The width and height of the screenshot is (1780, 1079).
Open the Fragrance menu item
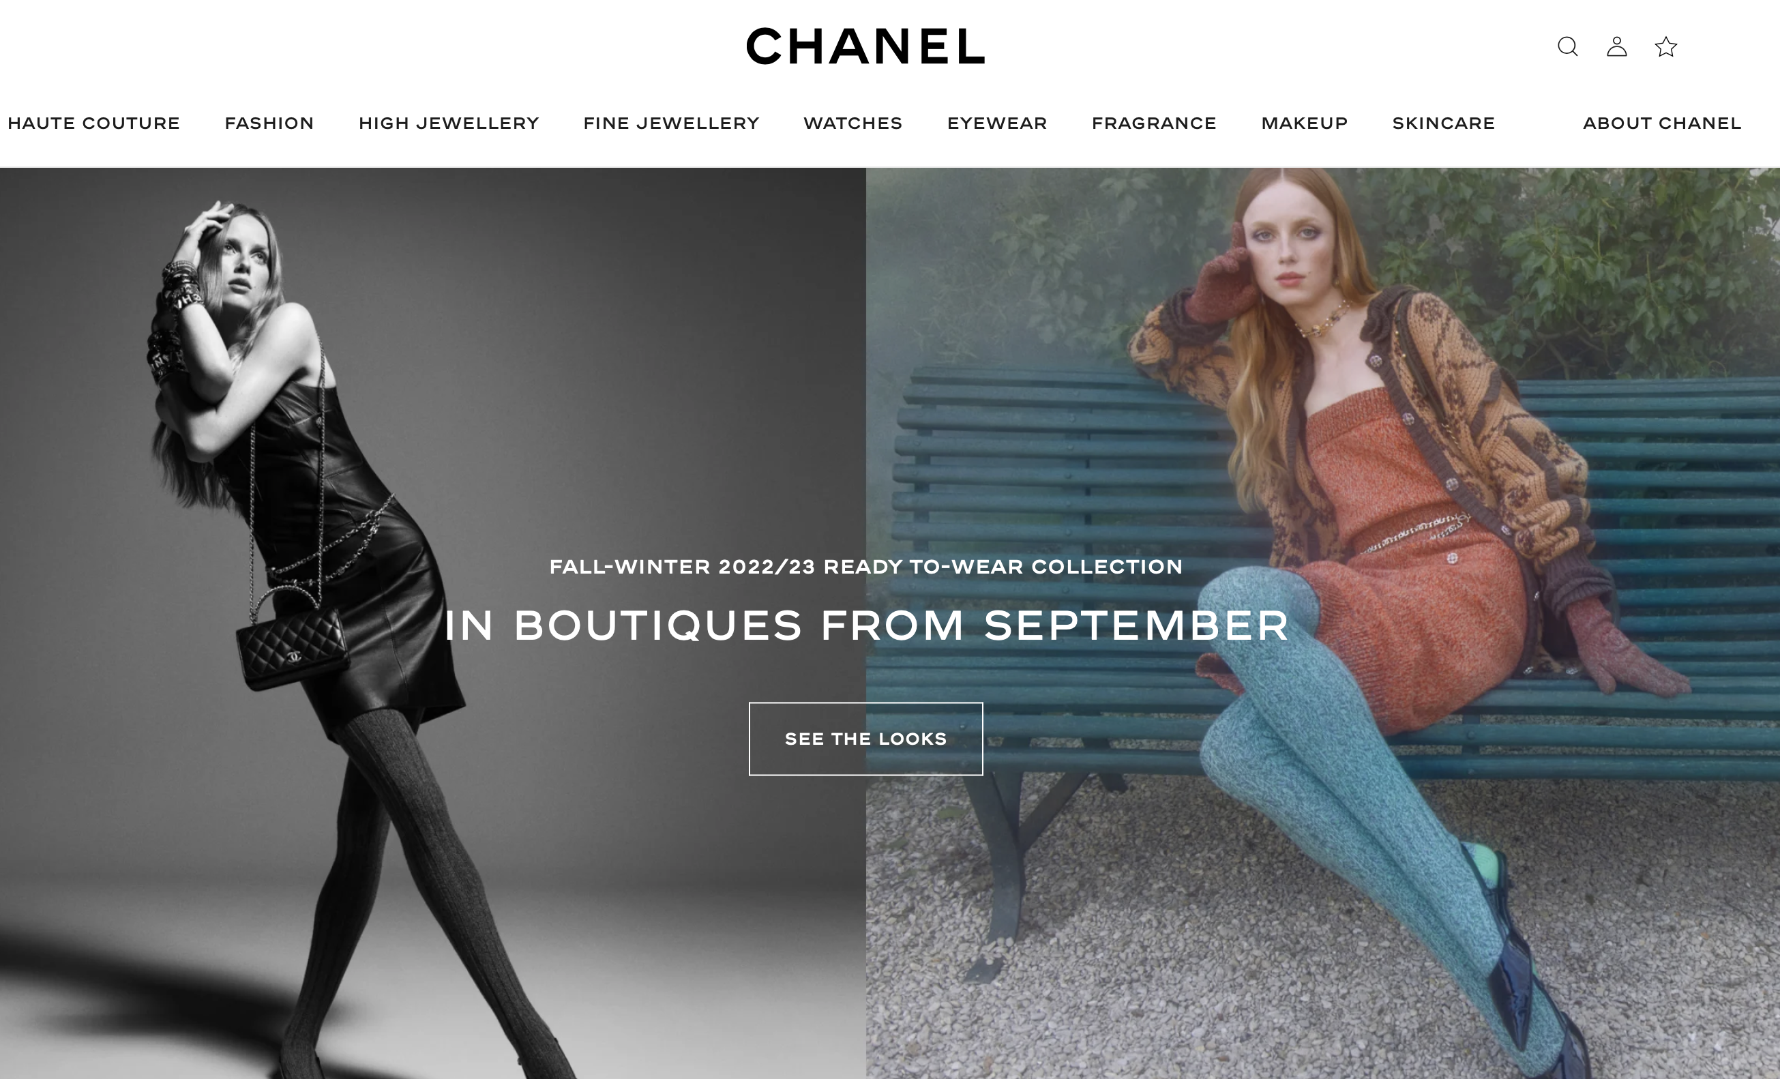pyautogui.click(x=1155, y=123)
